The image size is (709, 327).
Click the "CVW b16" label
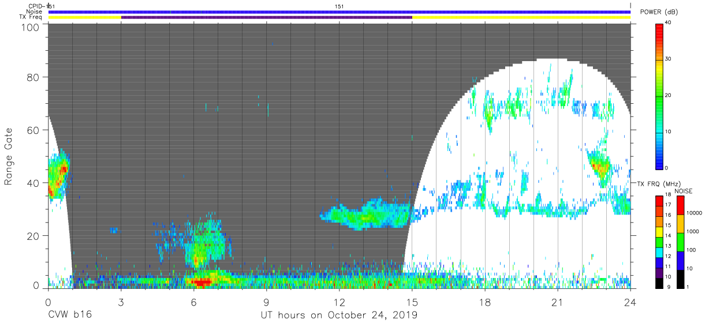click(x=70, y=315)
